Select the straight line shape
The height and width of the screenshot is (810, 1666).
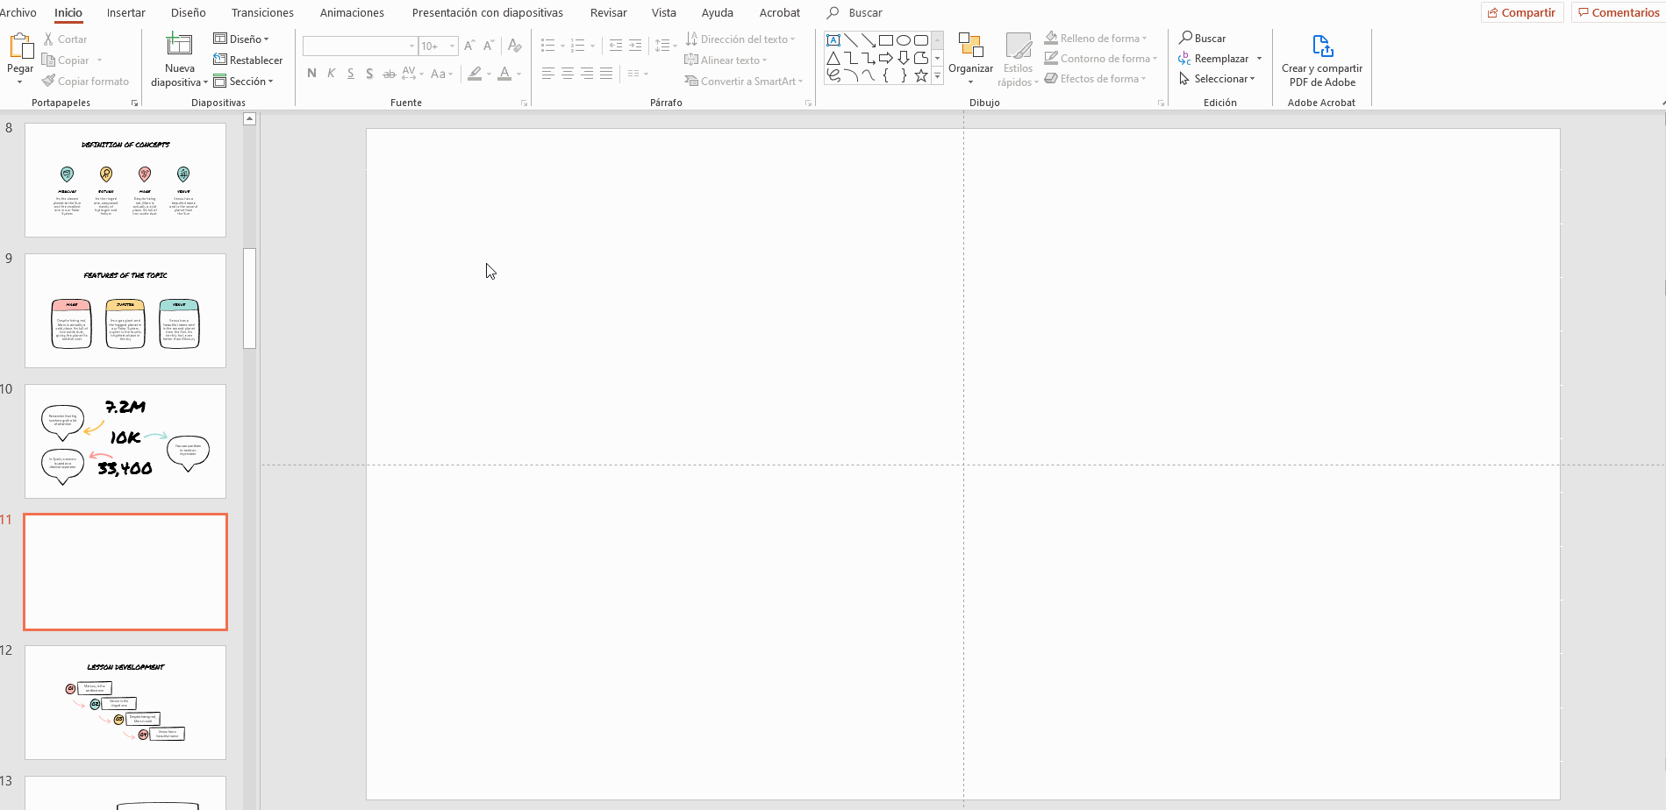click(x=851, y=40)
